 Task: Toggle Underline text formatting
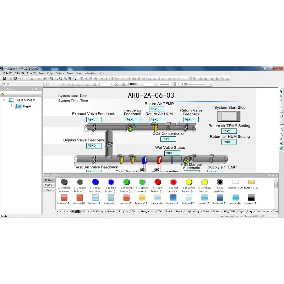[73, 84]
